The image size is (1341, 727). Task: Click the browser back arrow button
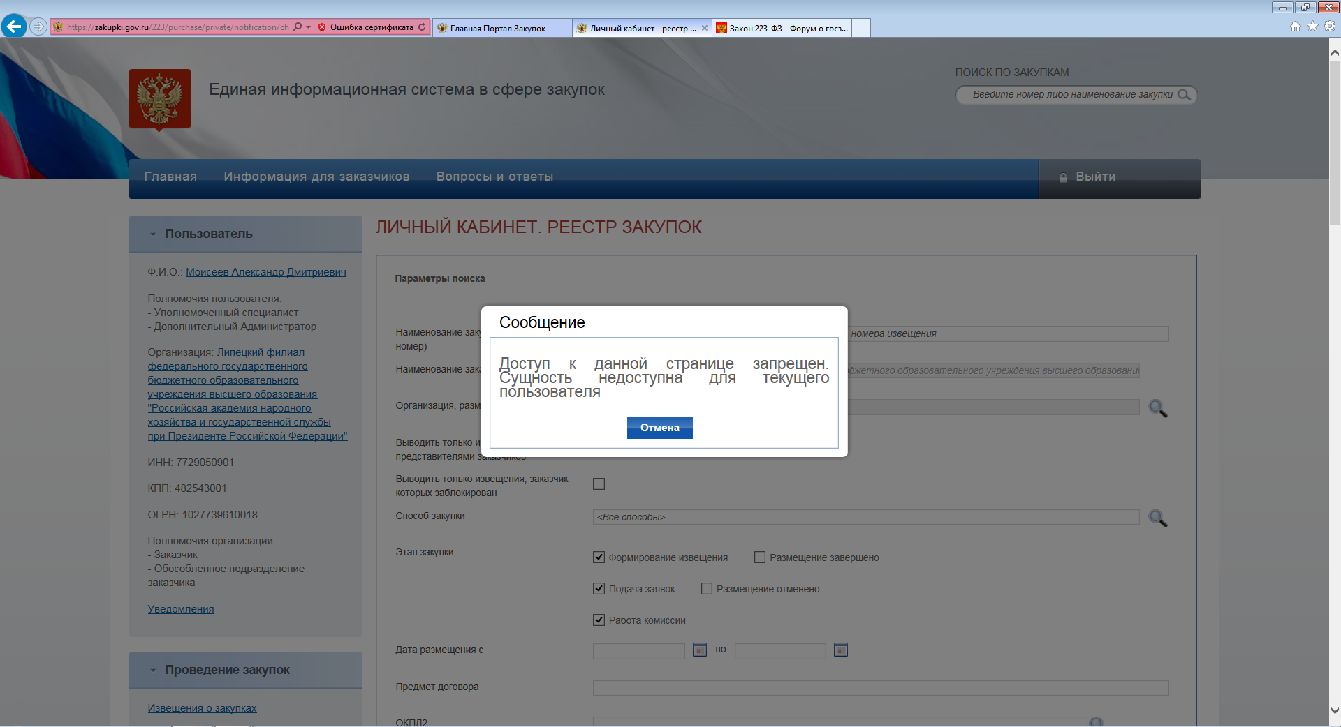click(14, 27)
